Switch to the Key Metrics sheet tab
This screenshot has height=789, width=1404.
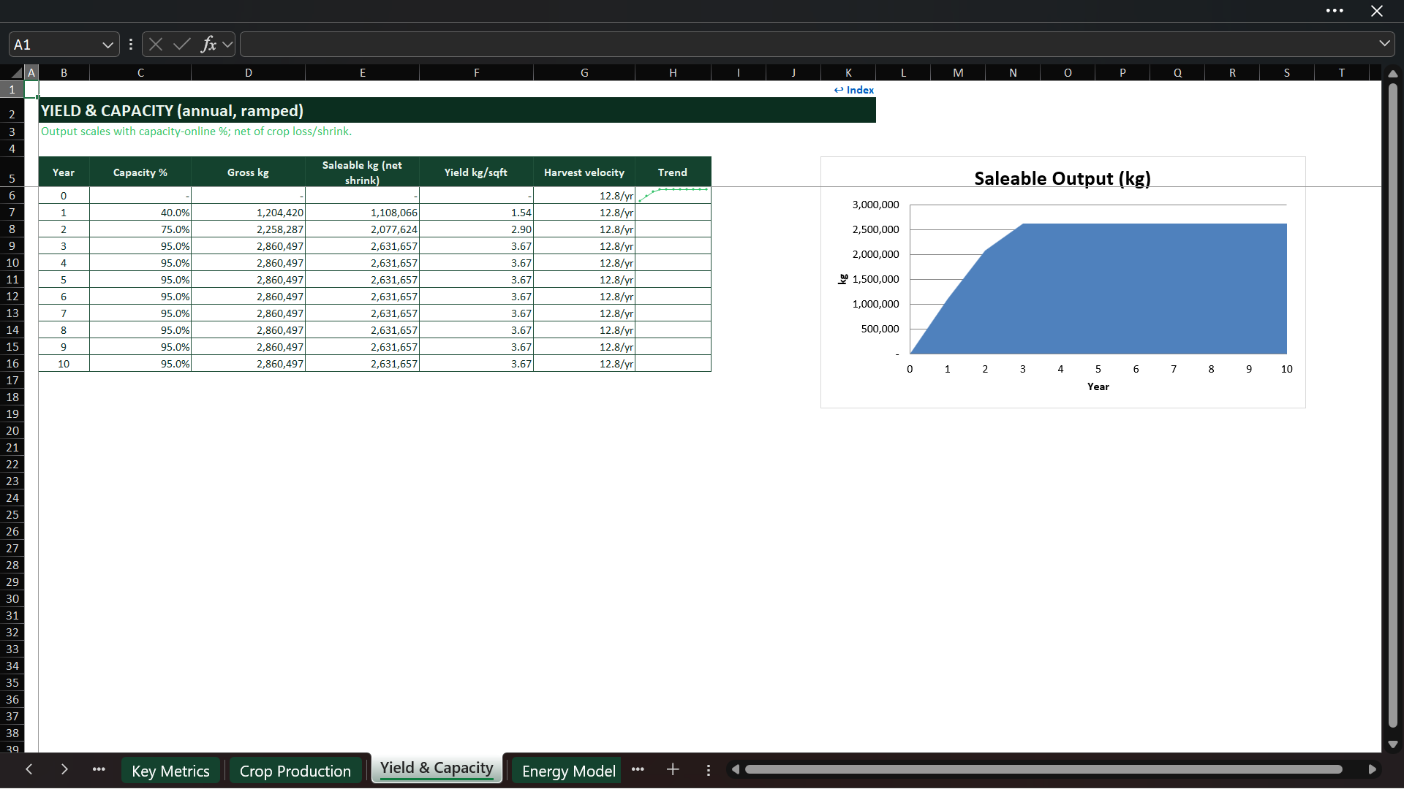(x=170, y=771)
